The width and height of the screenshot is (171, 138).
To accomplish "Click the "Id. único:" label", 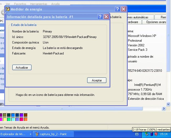I will [18, 37].
